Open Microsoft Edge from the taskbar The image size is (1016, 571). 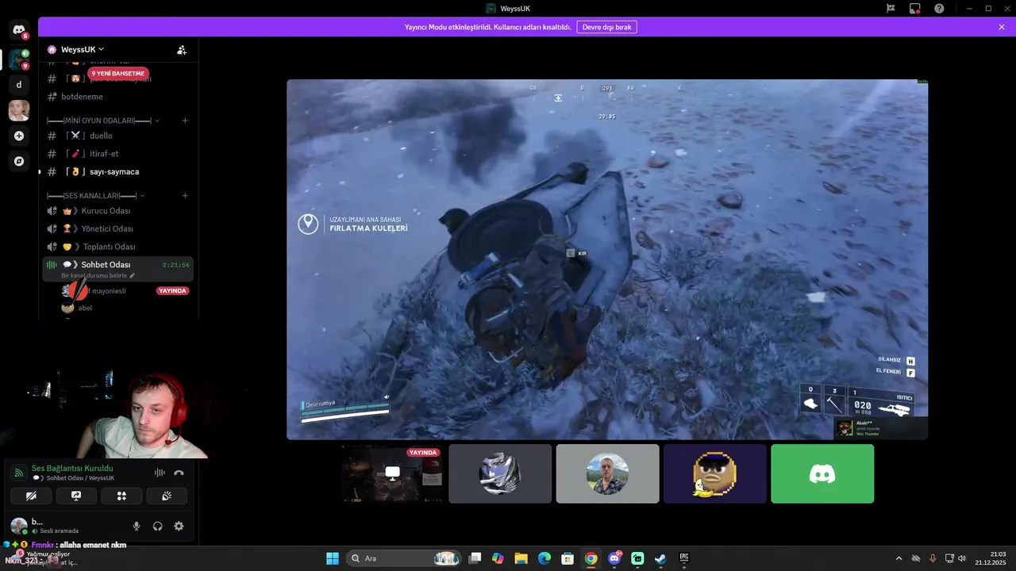(x=545, y=558)
